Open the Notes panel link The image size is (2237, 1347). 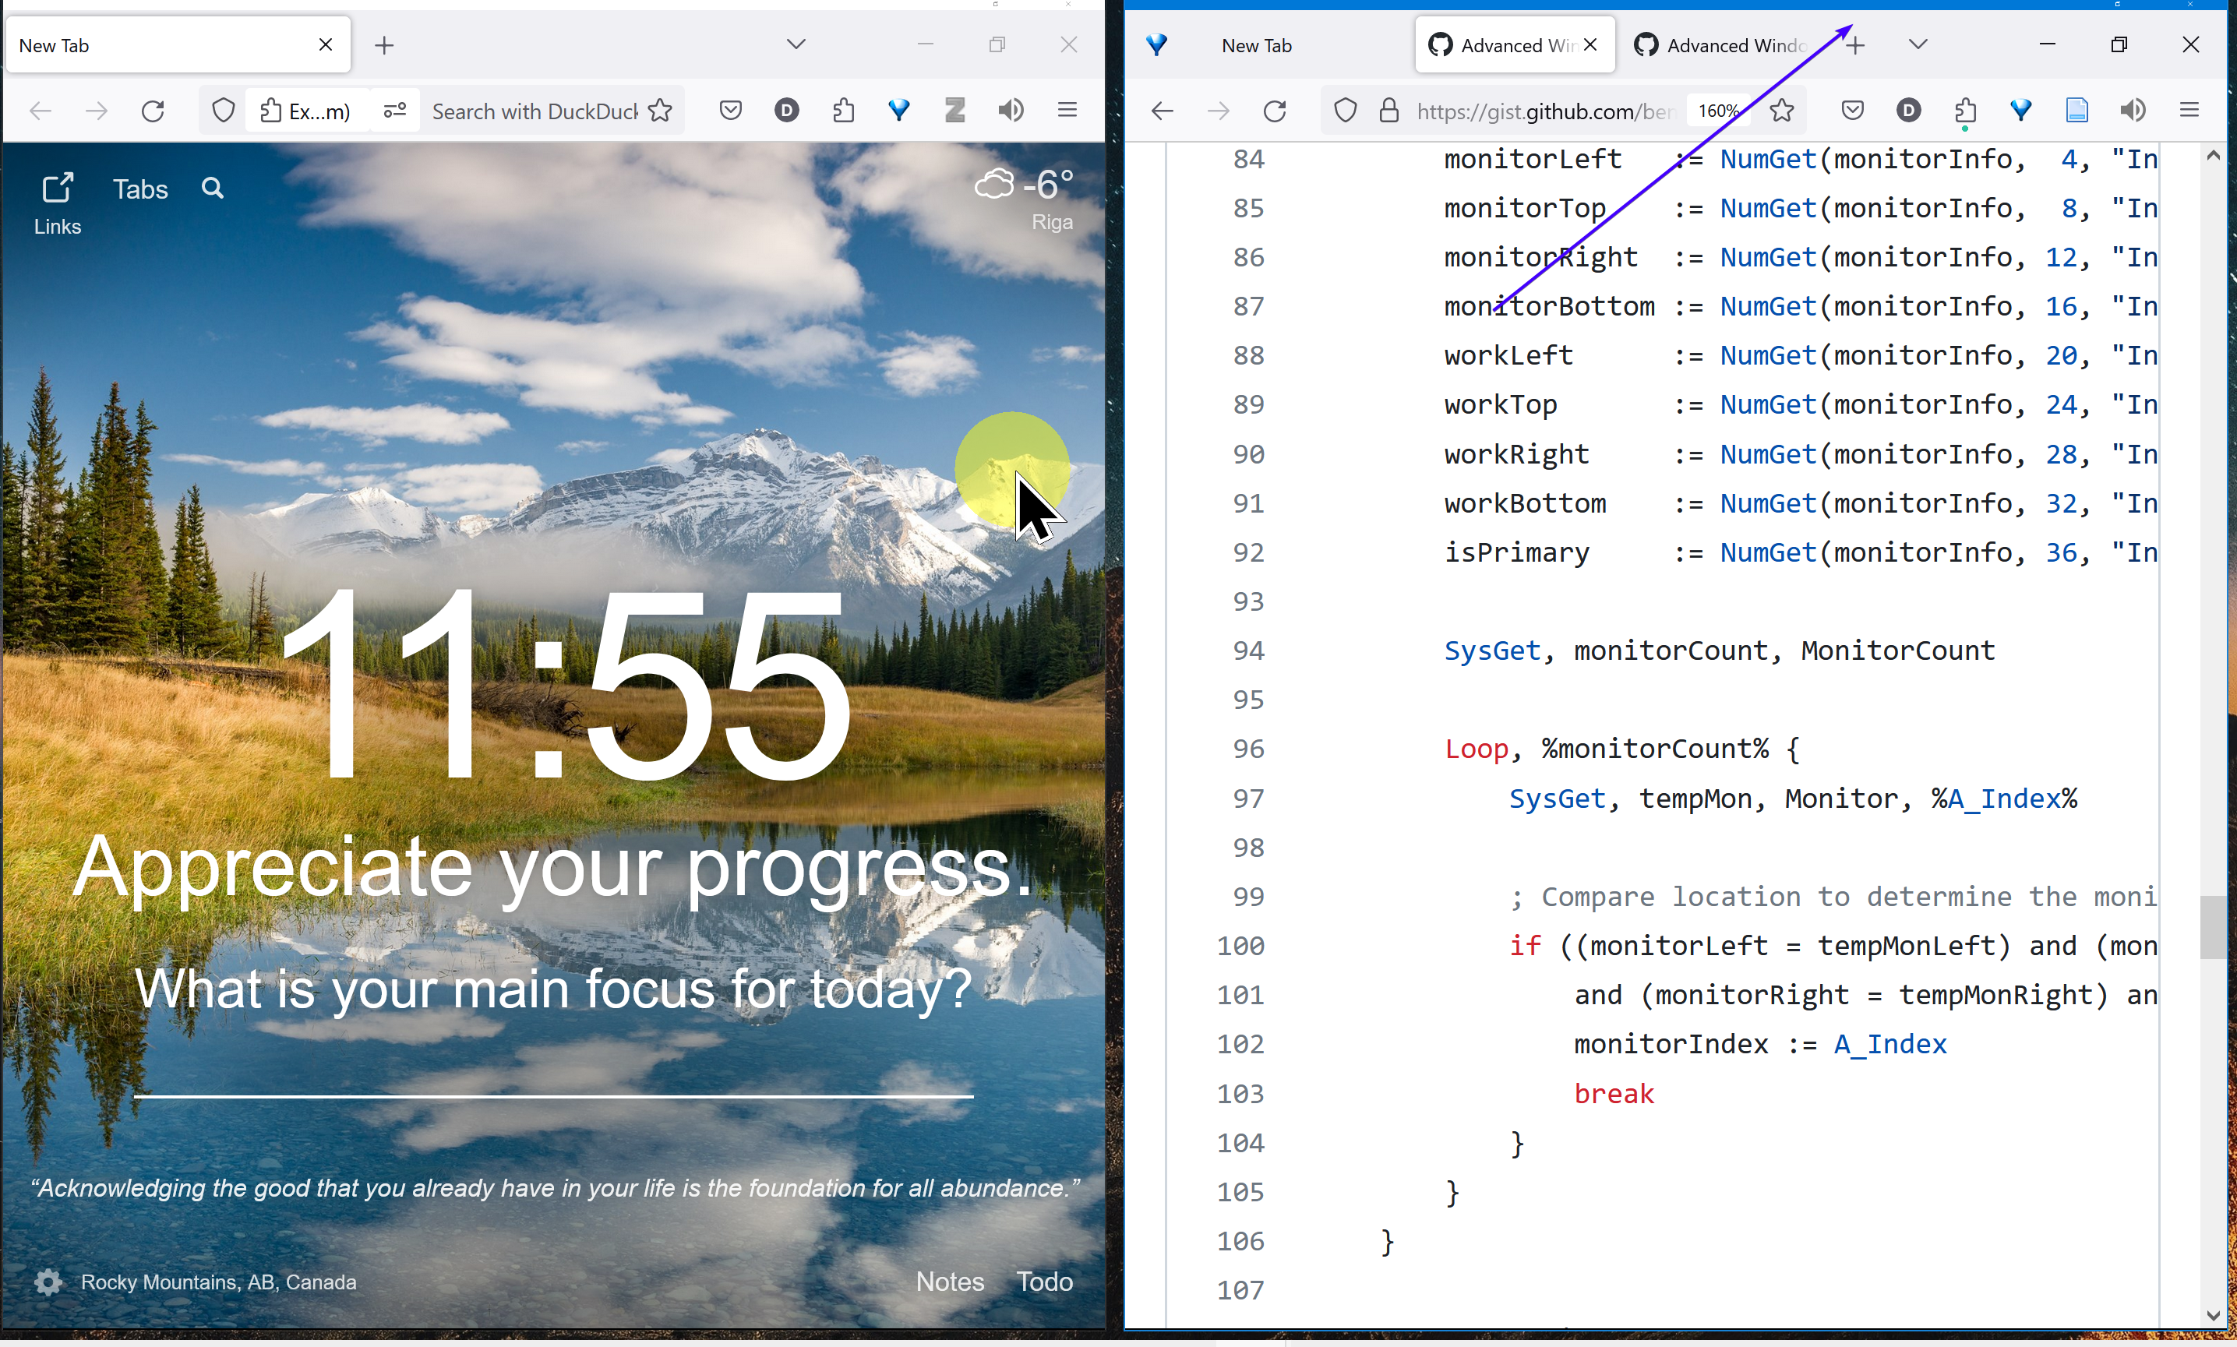[x=949, y=1281]
